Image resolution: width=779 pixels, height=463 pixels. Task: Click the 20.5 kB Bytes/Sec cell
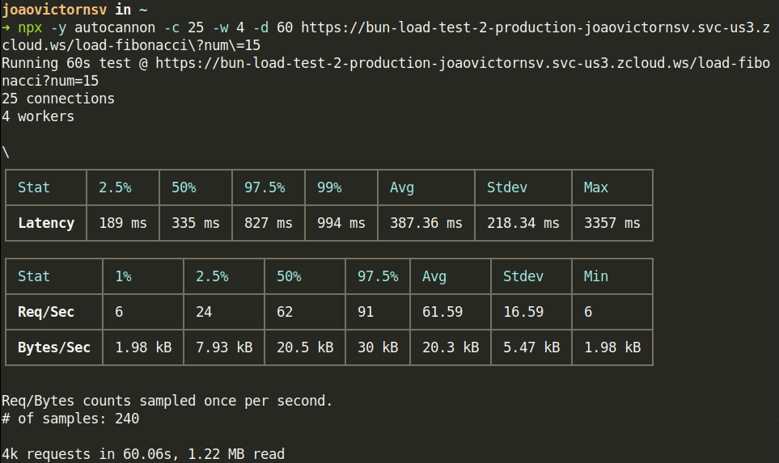304,347
